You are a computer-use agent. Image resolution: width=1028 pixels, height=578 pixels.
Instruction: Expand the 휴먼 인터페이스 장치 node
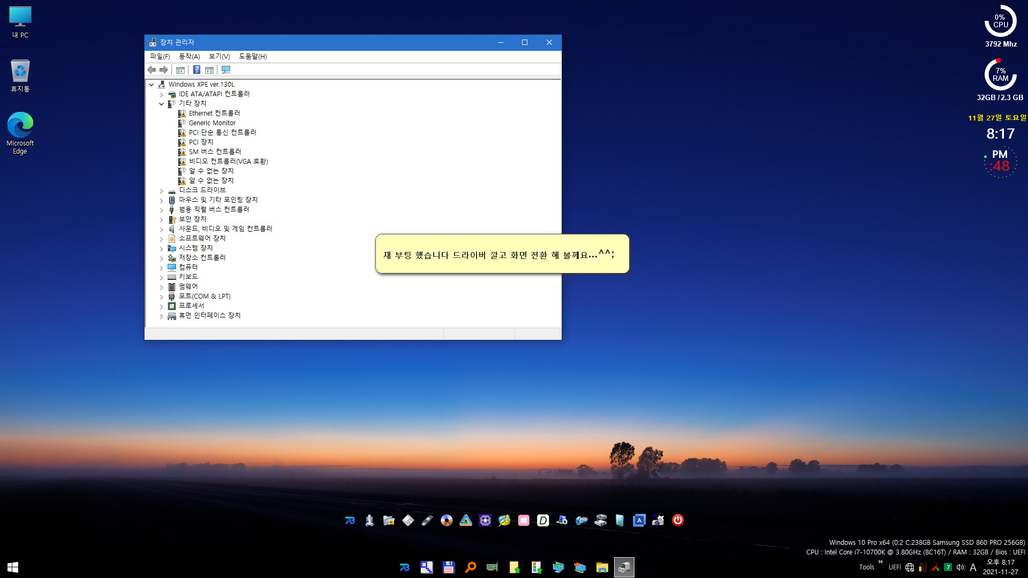click(162, 316)
